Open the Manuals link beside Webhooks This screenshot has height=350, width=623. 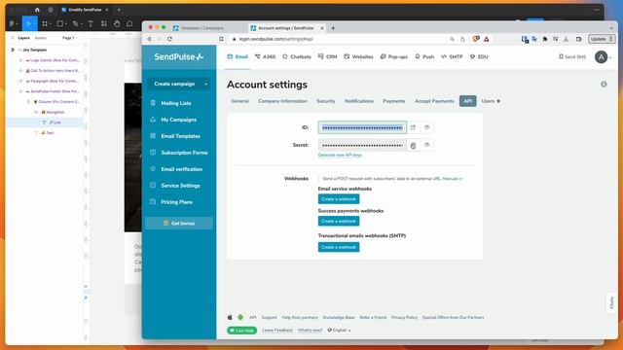[452, 179]
